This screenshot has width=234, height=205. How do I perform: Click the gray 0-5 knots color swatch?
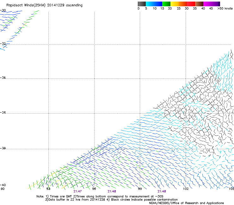coord(142,4)
